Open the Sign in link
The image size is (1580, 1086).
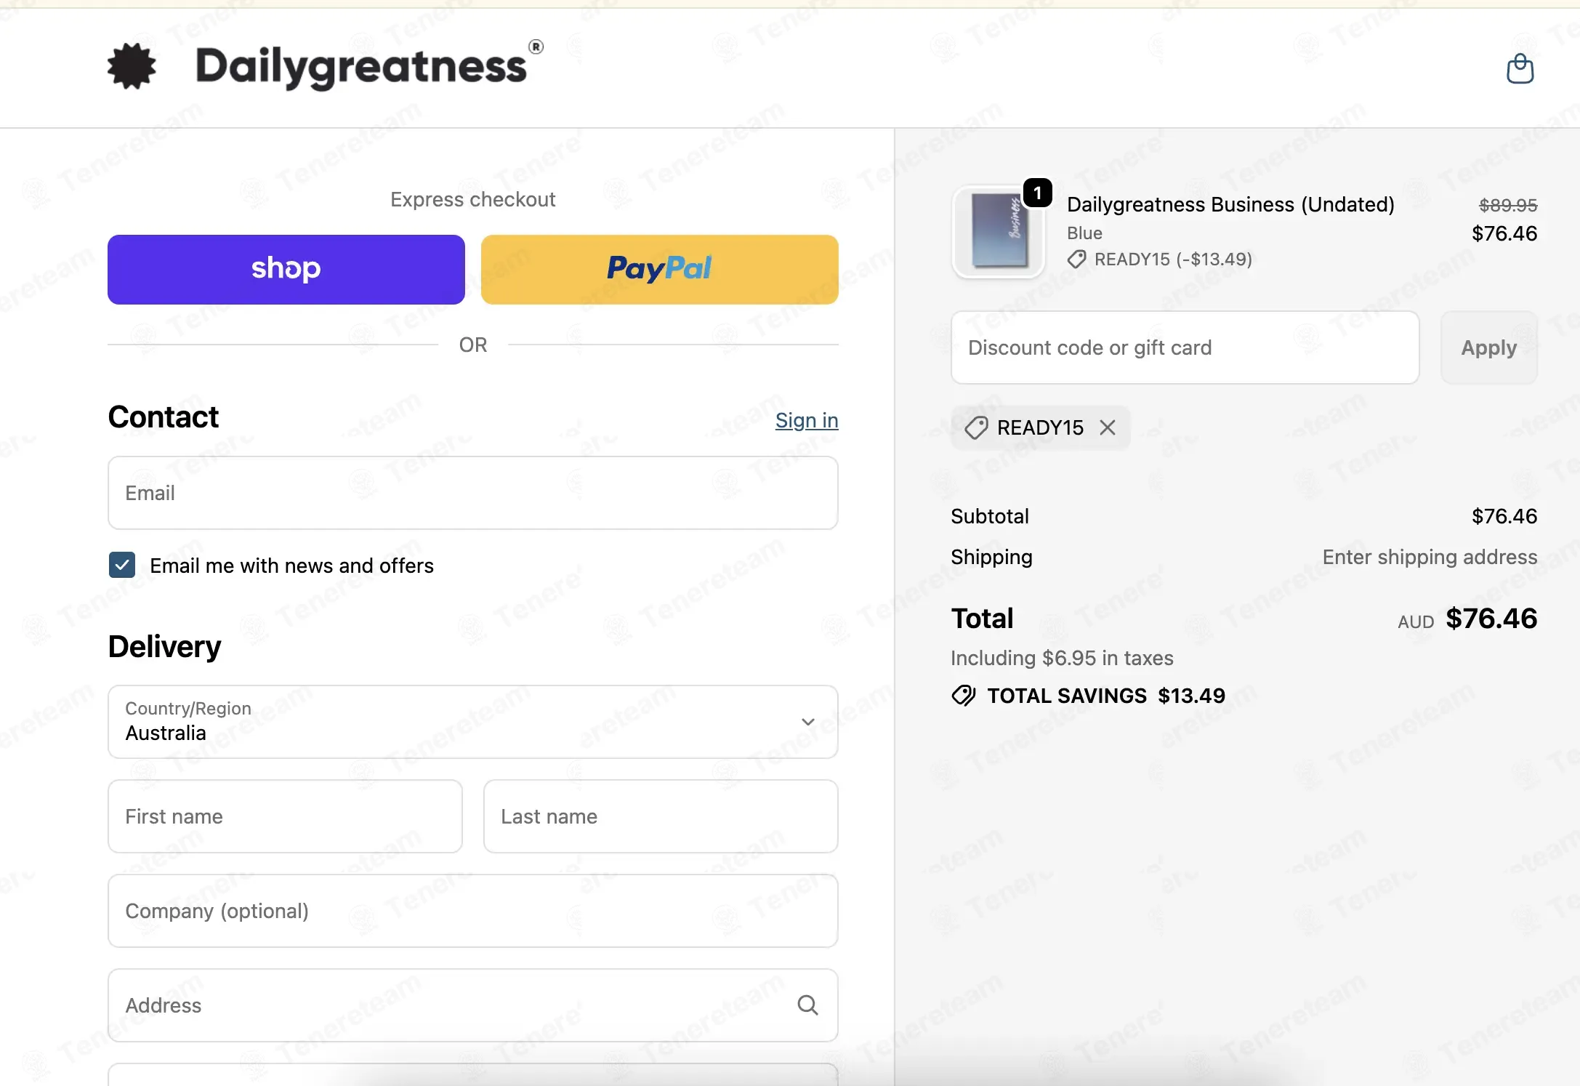807,420
